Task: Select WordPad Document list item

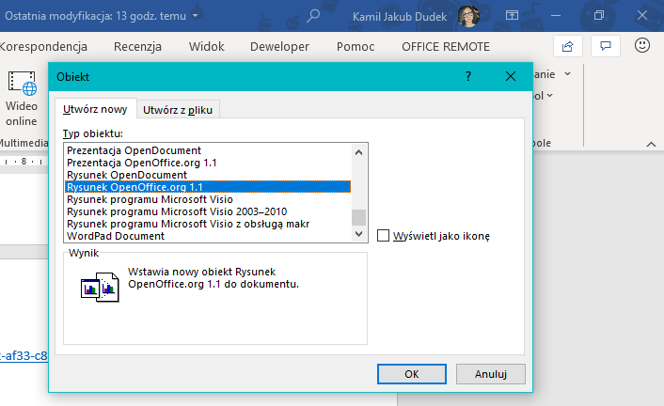Action: (x=208, y=236)
